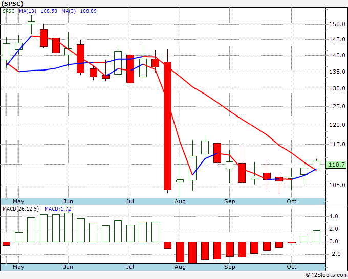The image size is (348, 279).
Task: Click the current price tag 110.7
Action: point(336,165)
